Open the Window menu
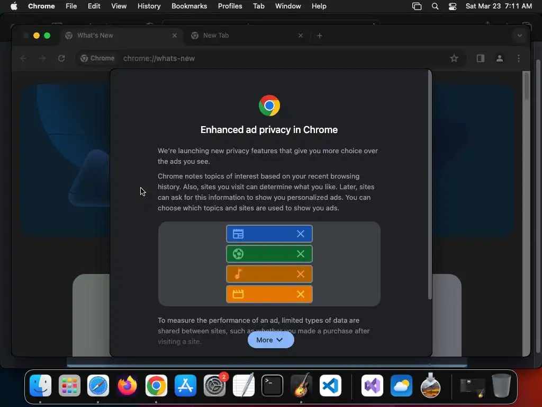The height and width of the screenshot is (407, 542). [288, 6]
